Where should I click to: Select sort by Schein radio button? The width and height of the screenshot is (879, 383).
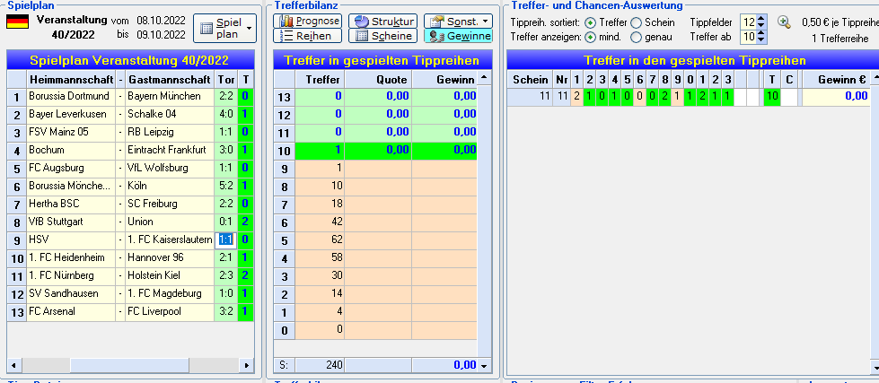(637, 23)
